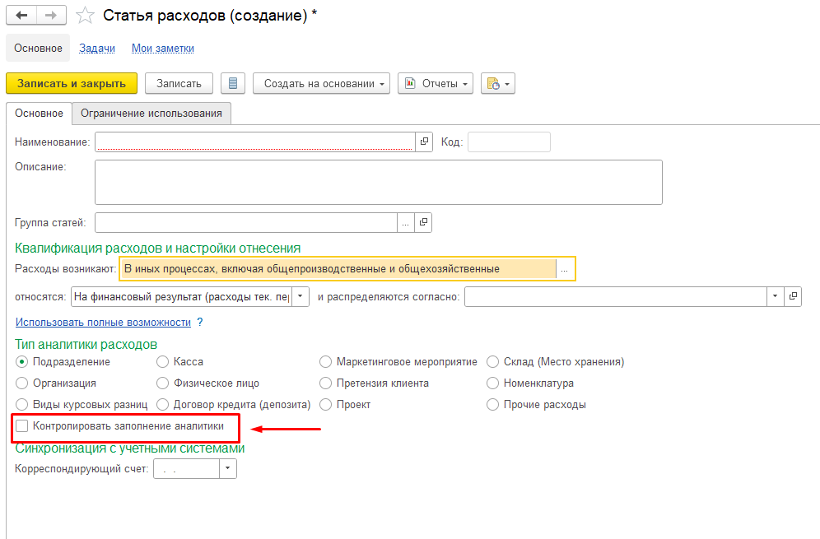Switch to the Ограничение использования tab
The width and height of the screenshot is (820, 539).
coord(151,114)
